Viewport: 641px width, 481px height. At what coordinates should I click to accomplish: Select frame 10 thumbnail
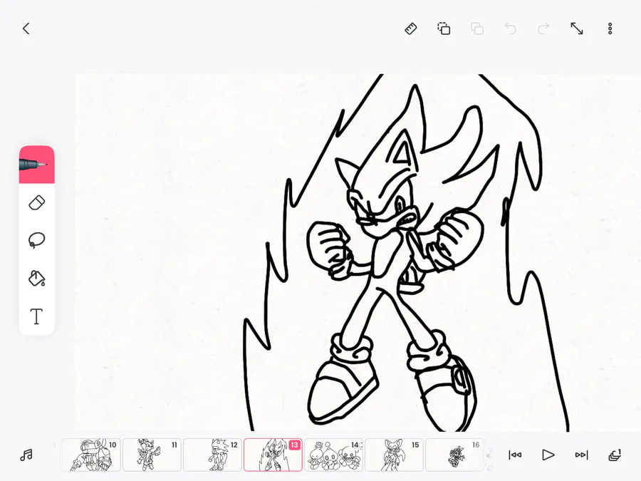click(x=91, y=455)
